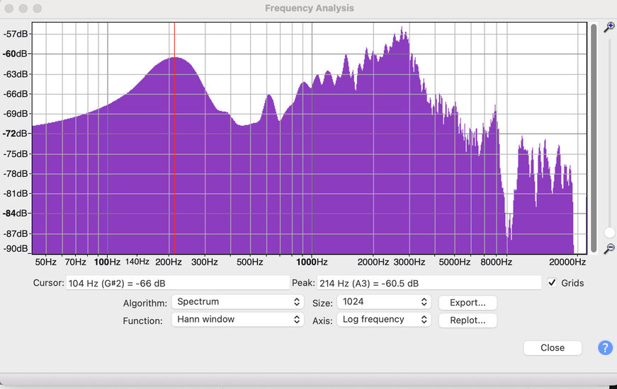617x389 pixels.
Task: Click the Replot... button
Action: (x=468, y=320)
